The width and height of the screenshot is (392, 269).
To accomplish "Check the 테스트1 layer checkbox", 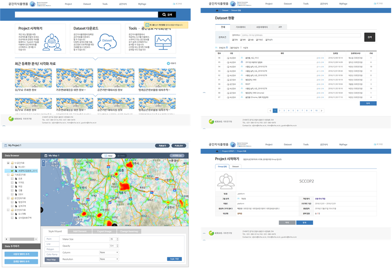I will pyautogui.click(x=12, y=167).
